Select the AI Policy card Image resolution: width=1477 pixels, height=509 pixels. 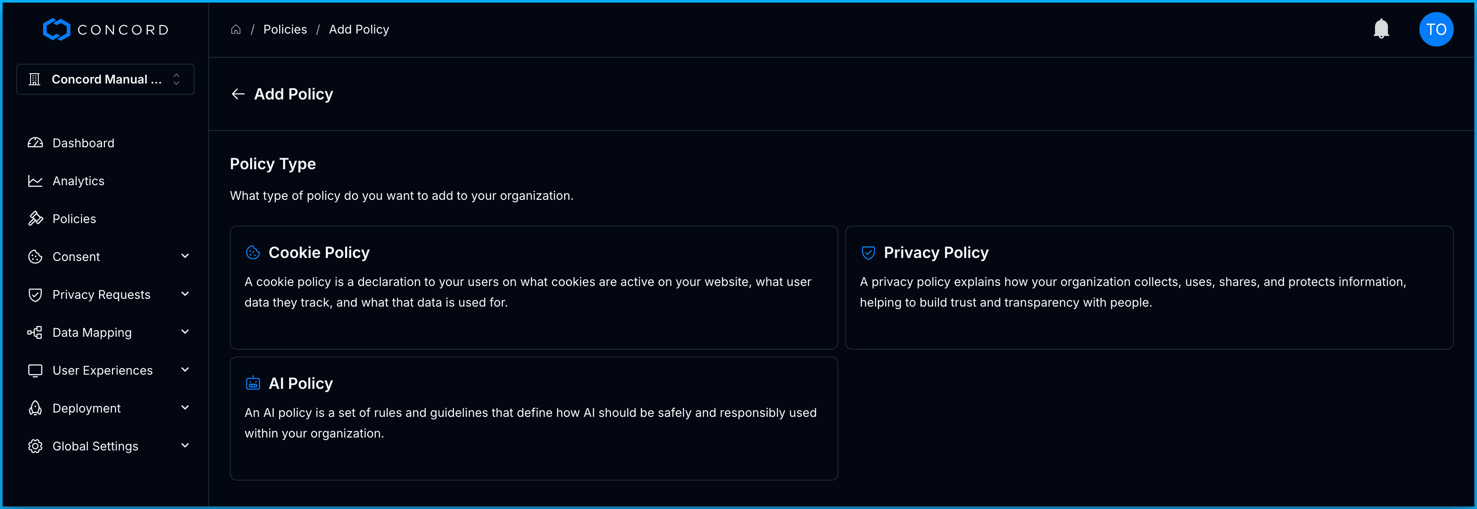[533, 418]
